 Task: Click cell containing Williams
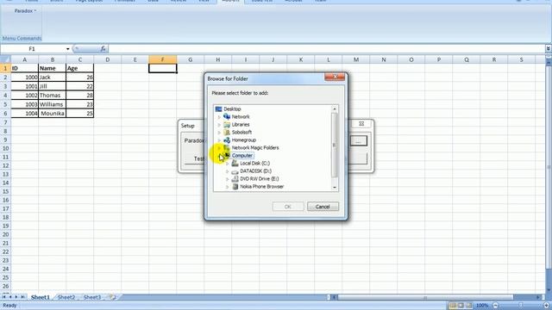pos(52,104)
